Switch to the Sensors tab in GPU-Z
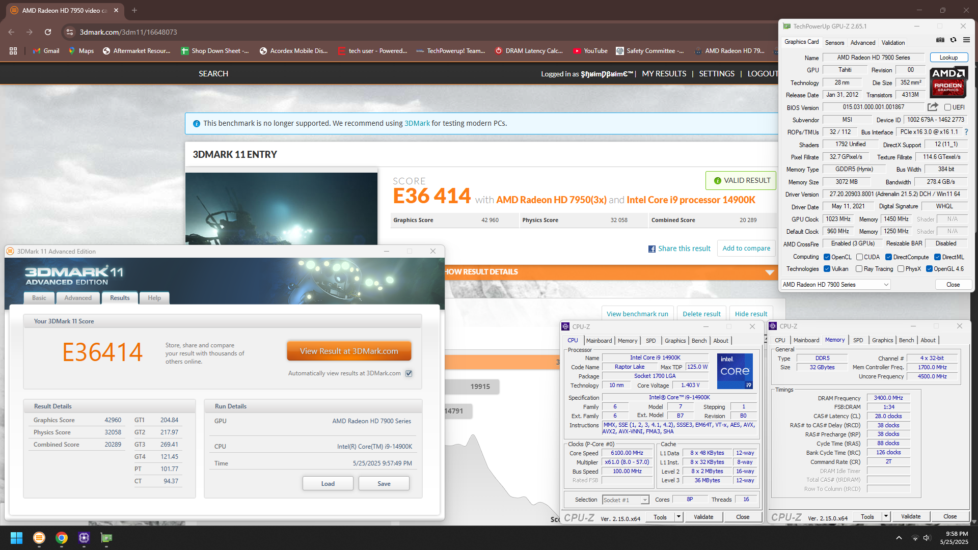This screenshot has width=978, height=550. click(x=834, y=43)
